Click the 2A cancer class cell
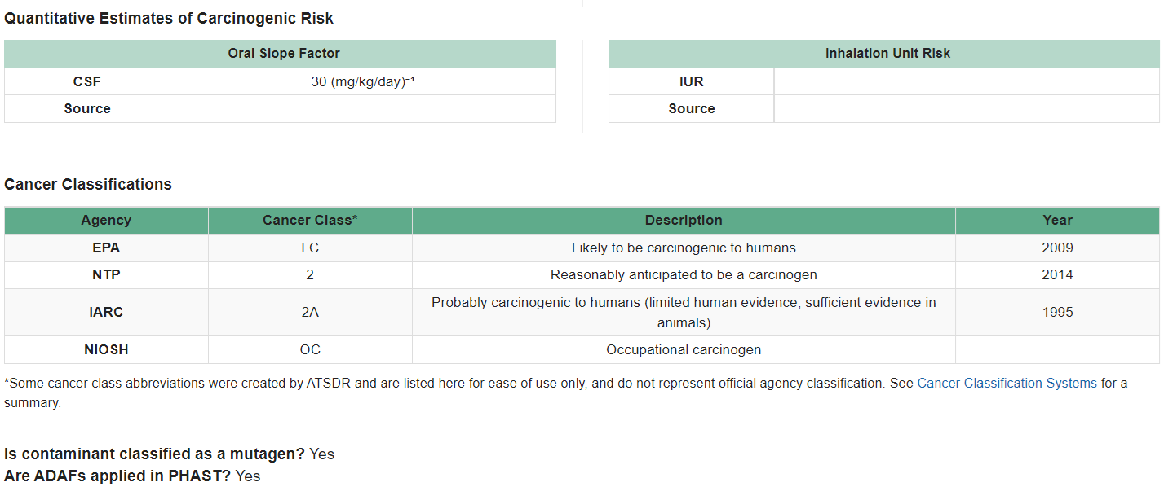The height and width of the screenshot is (491, 1164). [310, 312]
